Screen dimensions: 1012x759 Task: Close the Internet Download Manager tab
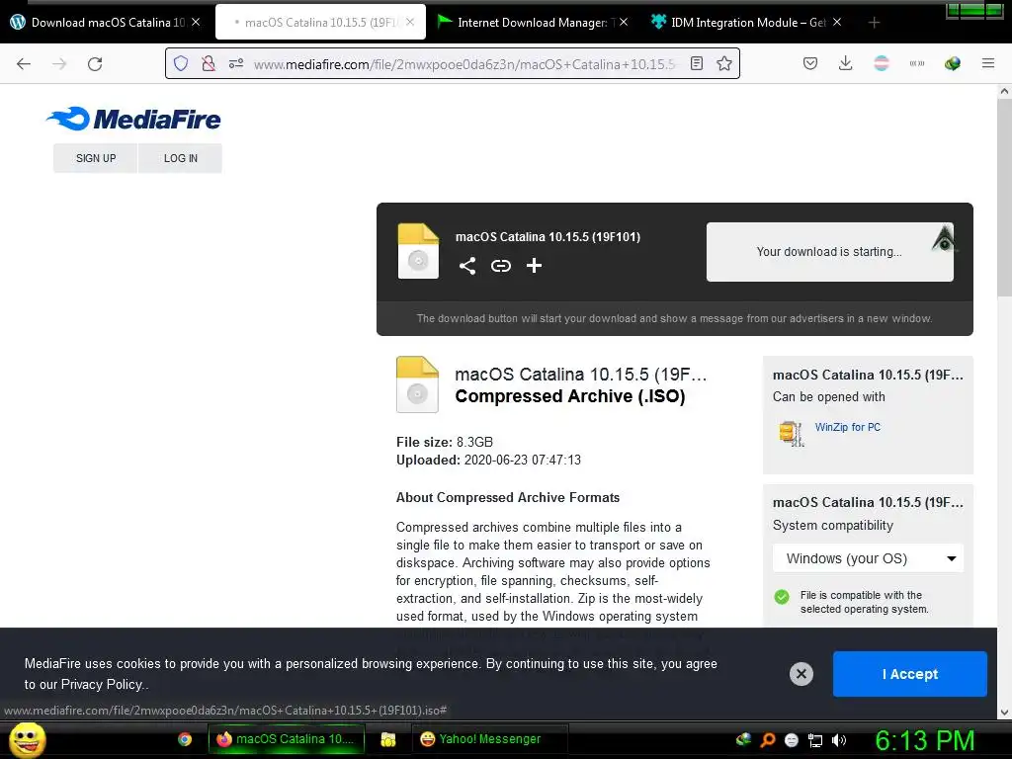coord(624,22)
